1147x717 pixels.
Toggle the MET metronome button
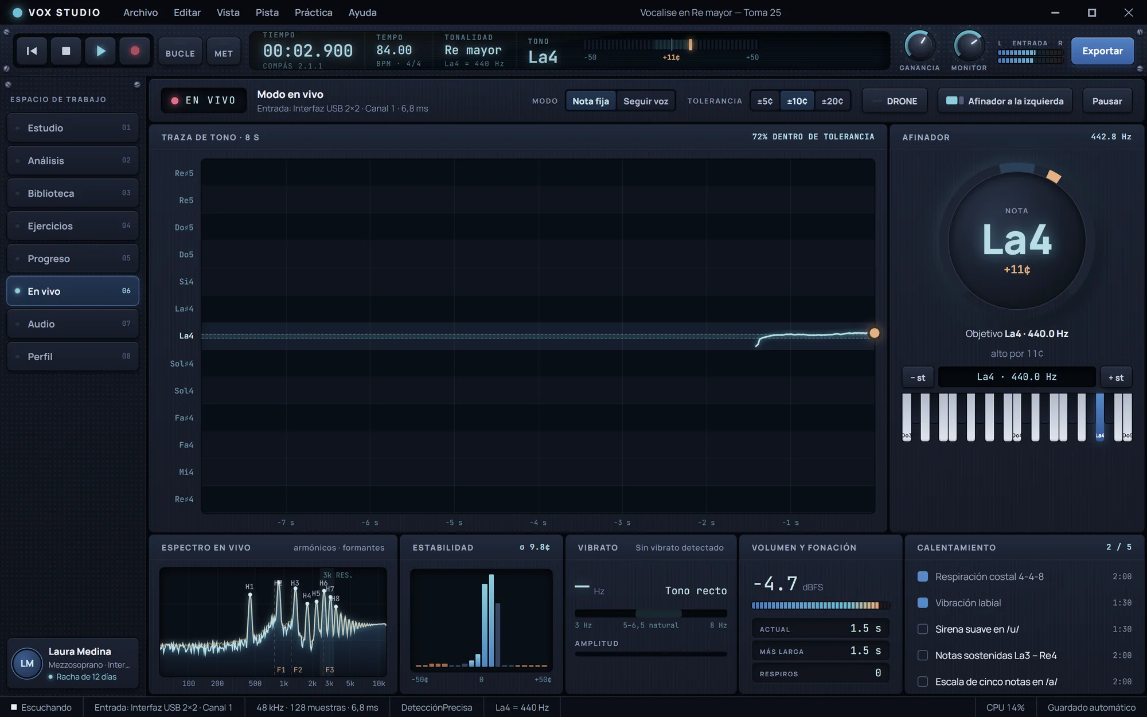point(224,53)
